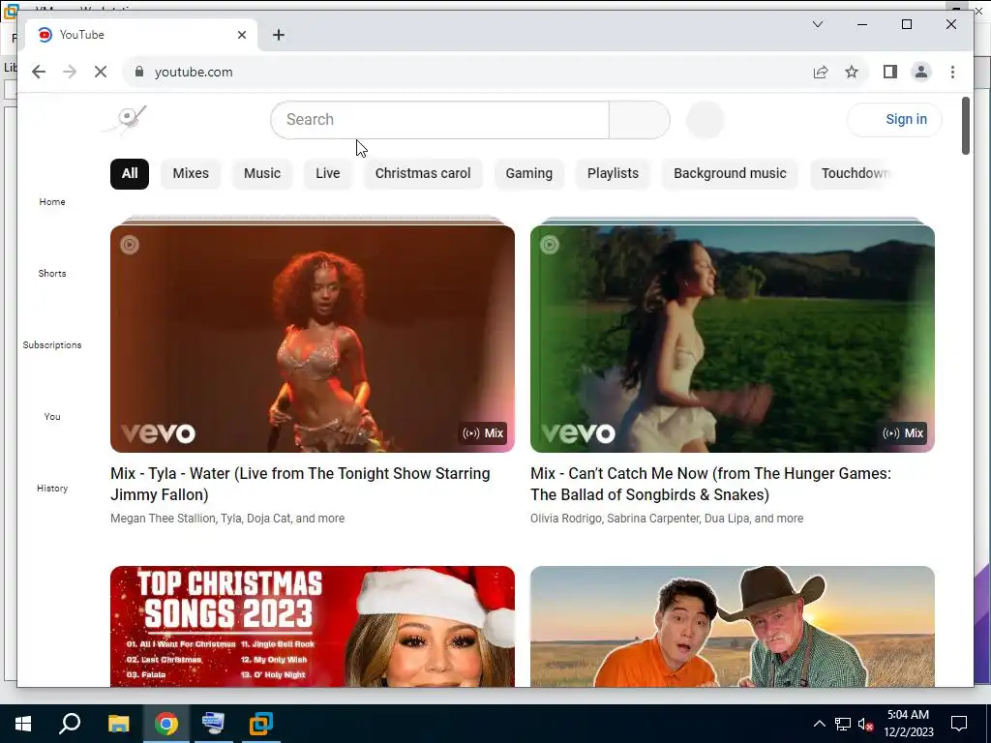This screenshot has height=743, width=991.
Task: Select the Gaming filter chip
Action: (x=529, y=174)
